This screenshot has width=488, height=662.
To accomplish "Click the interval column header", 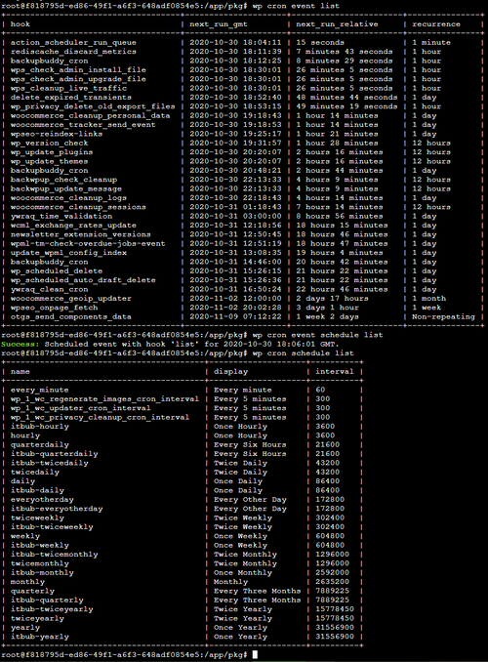I will [335, 372].
